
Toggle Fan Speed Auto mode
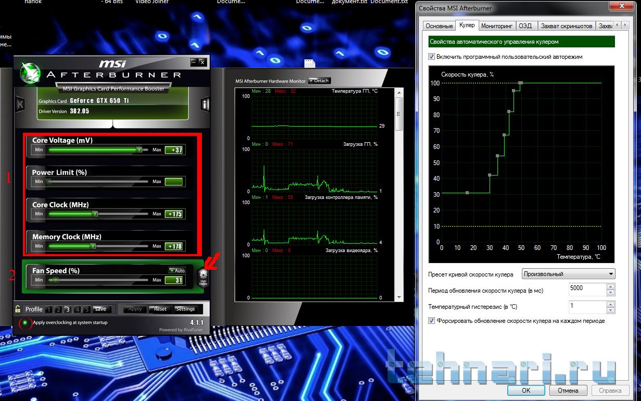pos(177,270)
